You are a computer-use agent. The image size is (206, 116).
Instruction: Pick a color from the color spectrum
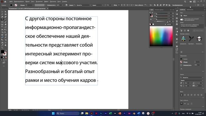161,36
